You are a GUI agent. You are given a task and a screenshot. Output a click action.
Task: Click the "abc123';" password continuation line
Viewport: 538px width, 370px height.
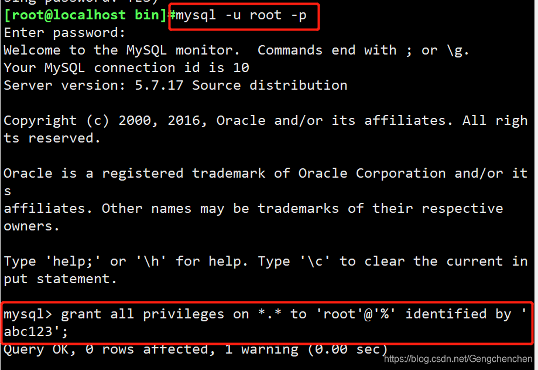36,332
